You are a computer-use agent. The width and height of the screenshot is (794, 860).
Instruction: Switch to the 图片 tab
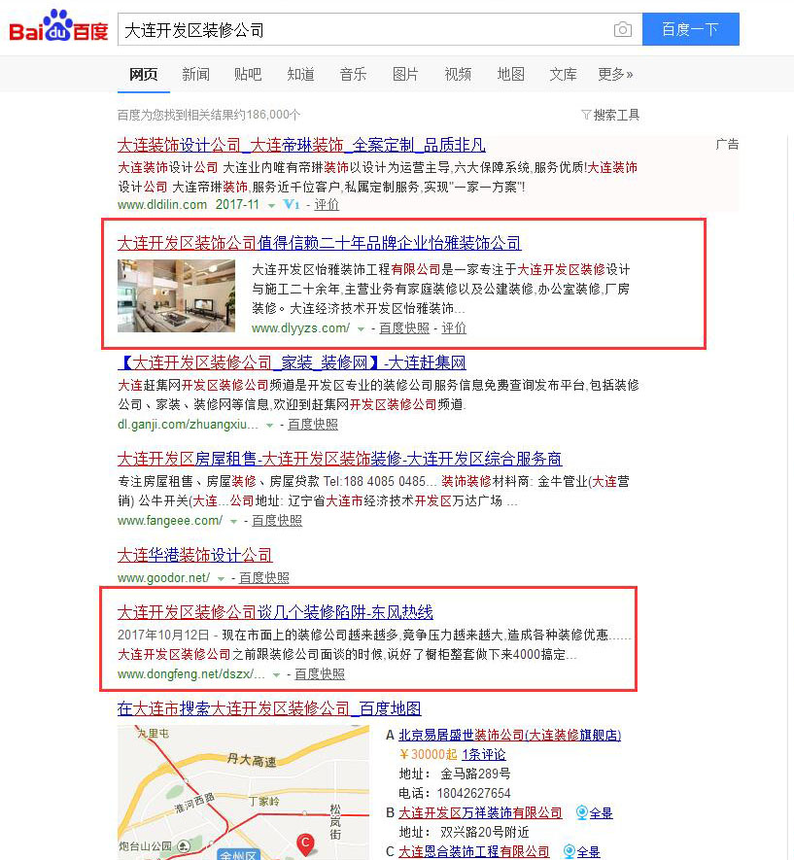coord(405,74)
